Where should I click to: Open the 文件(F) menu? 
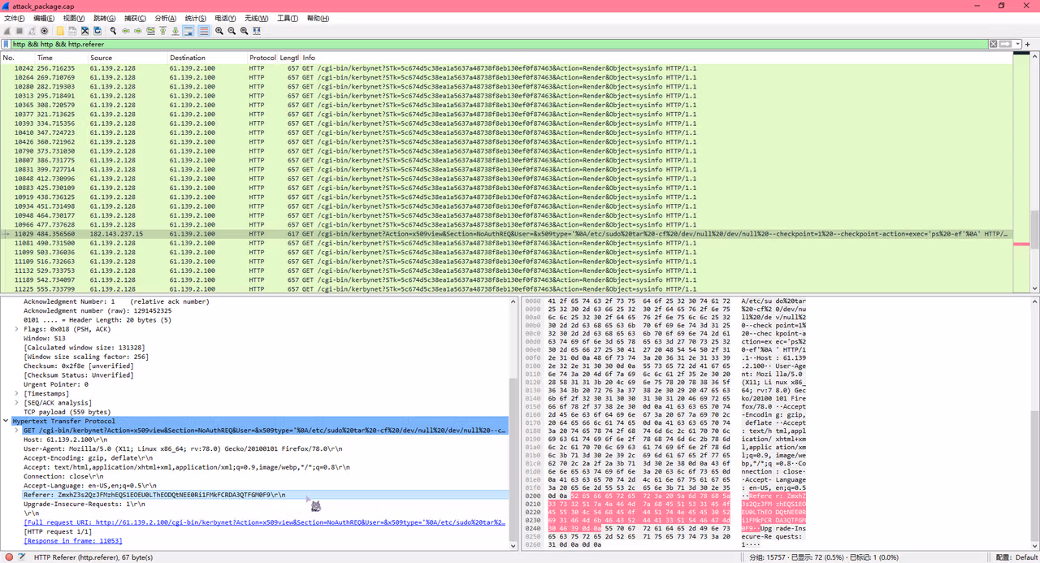tap(15, 18)
